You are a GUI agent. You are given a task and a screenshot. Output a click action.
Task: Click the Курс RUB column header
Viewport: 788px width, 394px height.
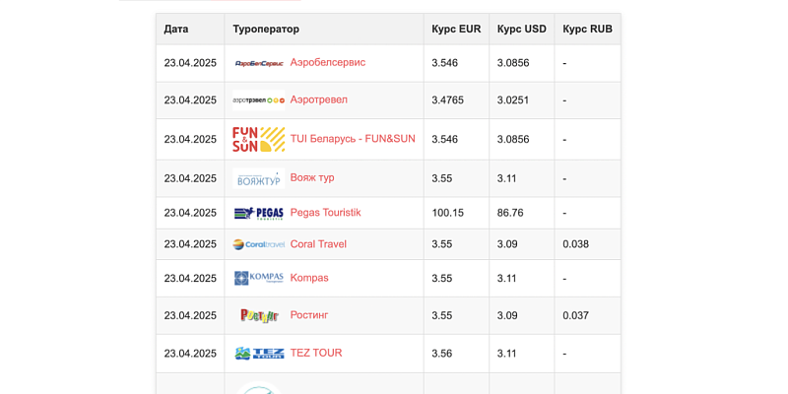tap(587, 30)
